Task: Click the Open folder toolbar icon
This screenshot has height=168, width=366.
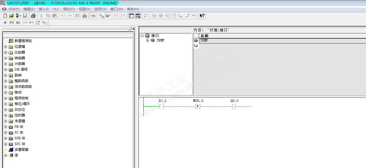Action: [x=11, y=16]
